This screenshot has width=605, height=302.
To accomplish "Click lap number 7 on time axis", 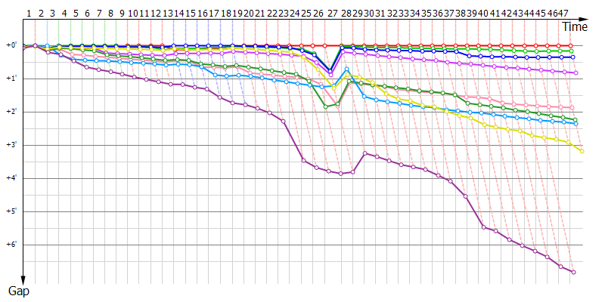I will [99, 14].
